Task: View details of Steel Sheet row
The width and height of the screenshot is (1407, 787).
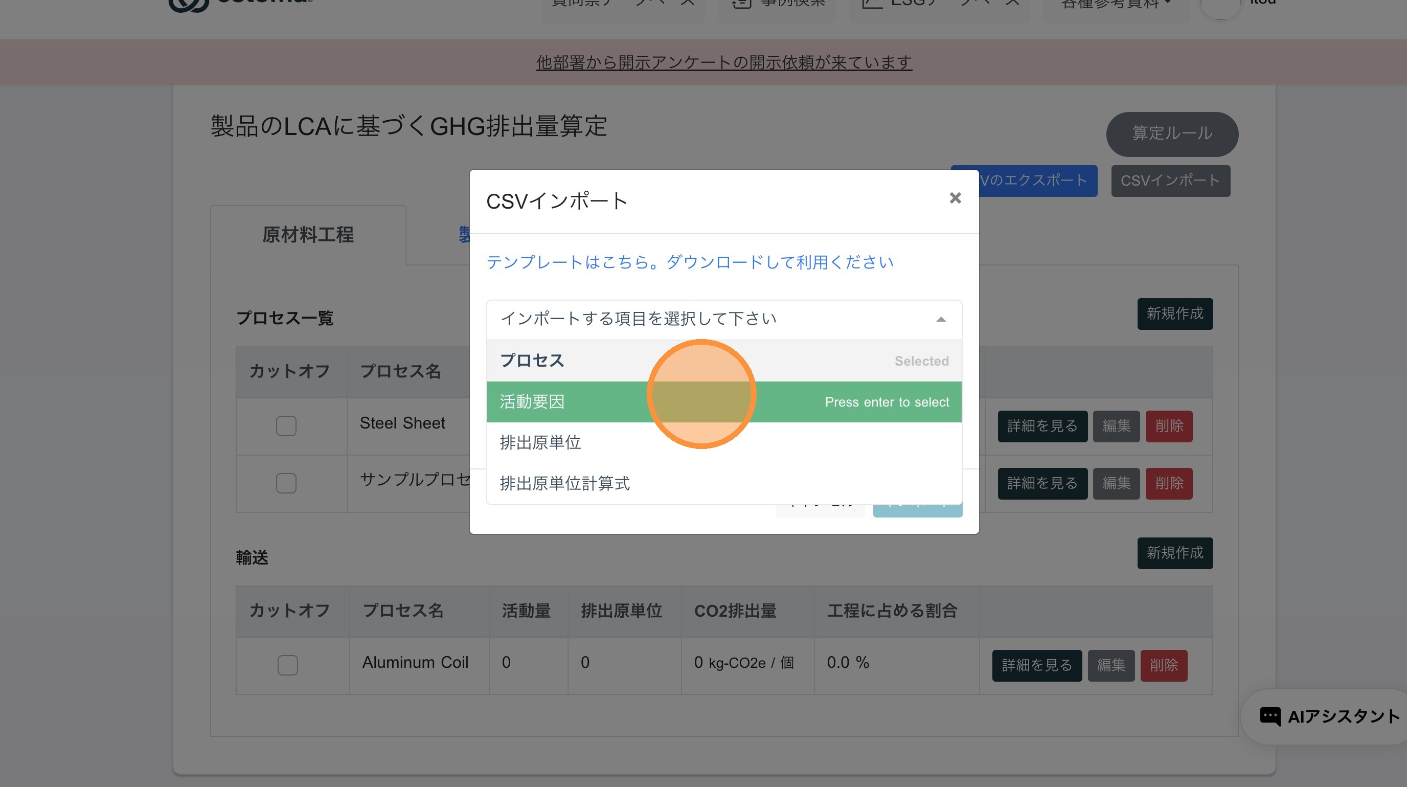Action: (x=1041, y=426)
